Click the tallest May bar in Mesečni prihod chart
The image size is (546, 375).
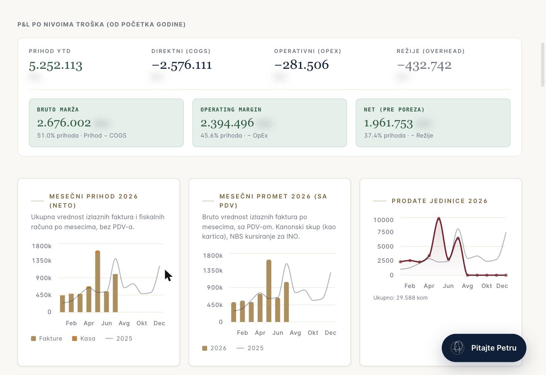click(x=97, y=281)
